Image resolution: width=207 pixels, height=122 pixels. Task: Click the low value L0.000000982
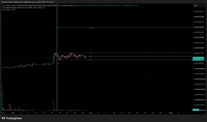coord(103,5)
